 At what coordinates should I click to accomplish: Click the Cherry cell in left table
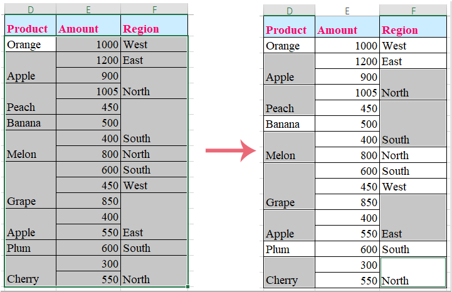30,271
